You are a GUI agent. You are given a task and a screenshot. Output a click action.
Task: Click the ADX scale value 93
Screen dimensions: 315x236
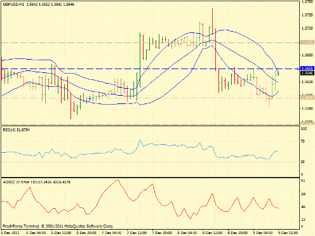click(x=303, y=181)
